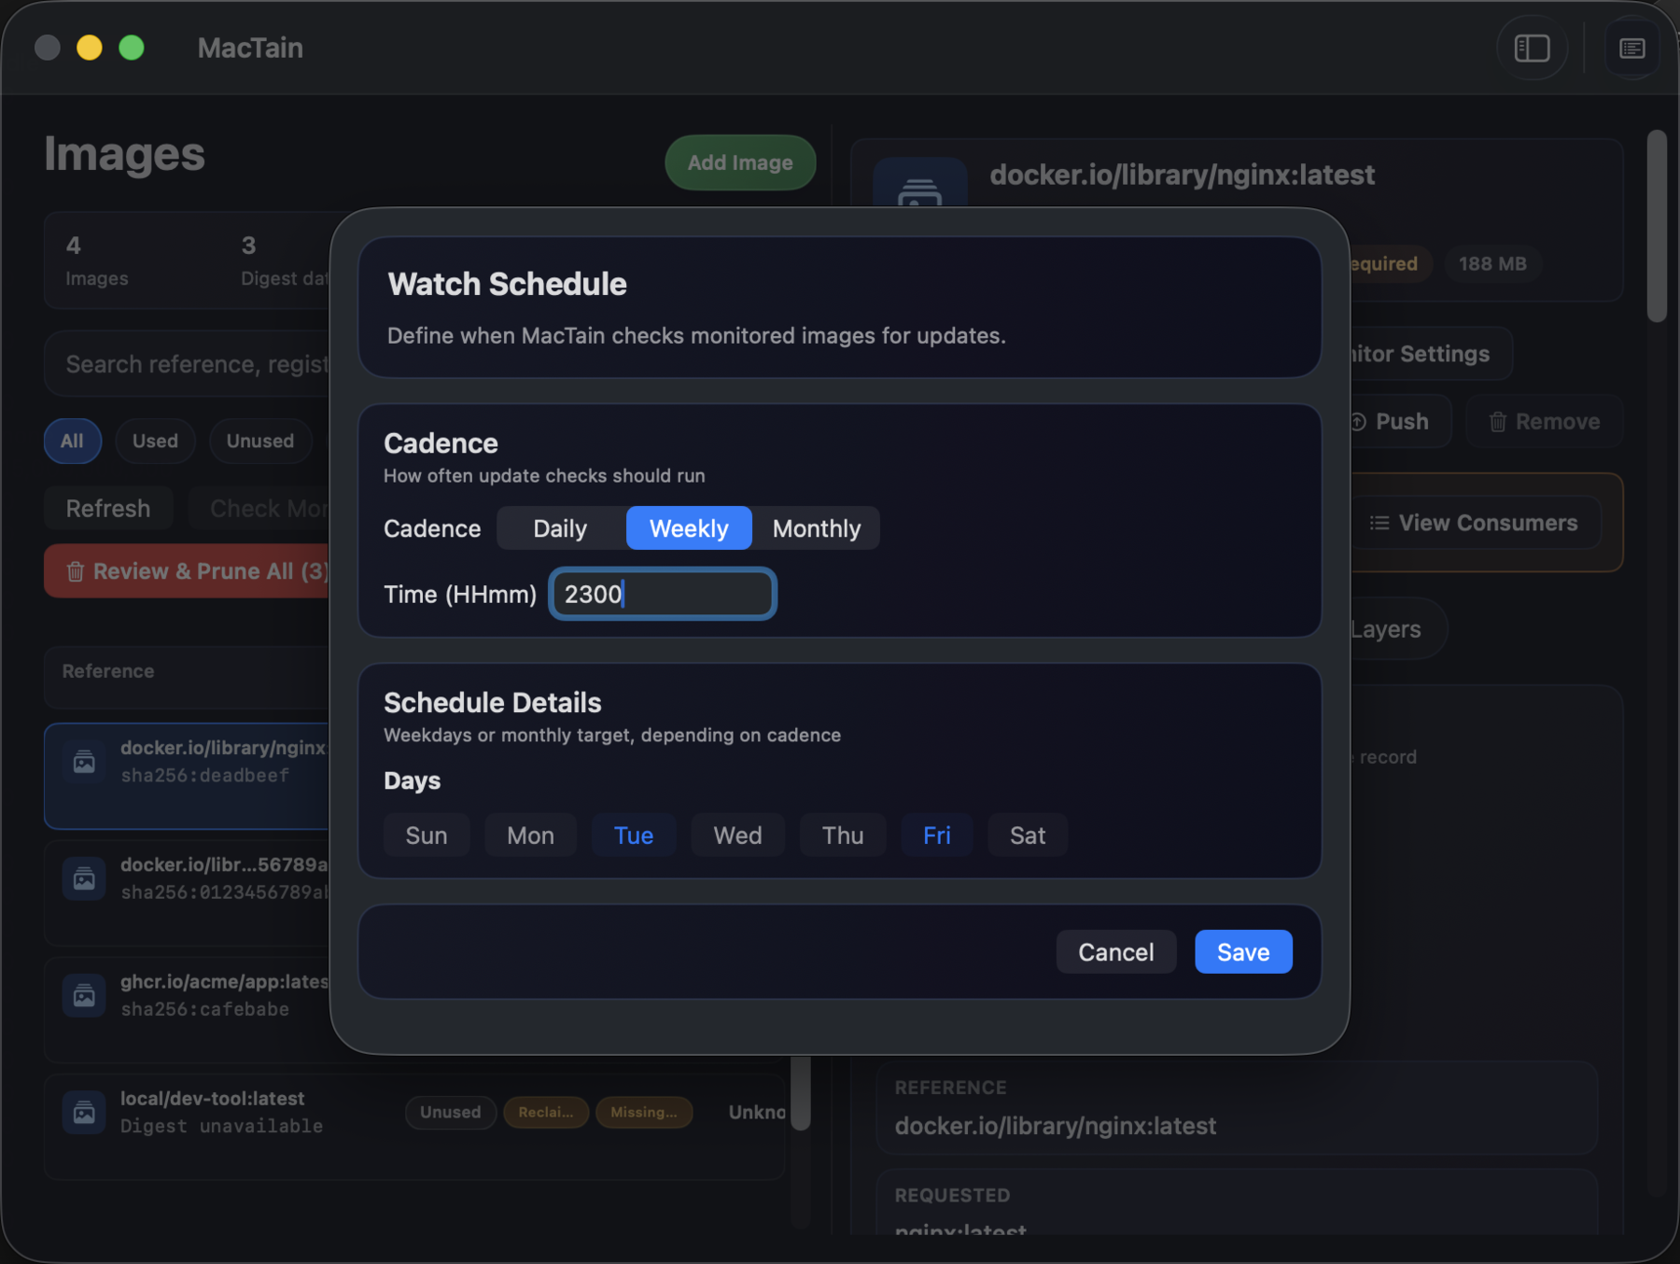
Task: Click the detail panel vertical scrollbar
Action: tap(1657, 226)
